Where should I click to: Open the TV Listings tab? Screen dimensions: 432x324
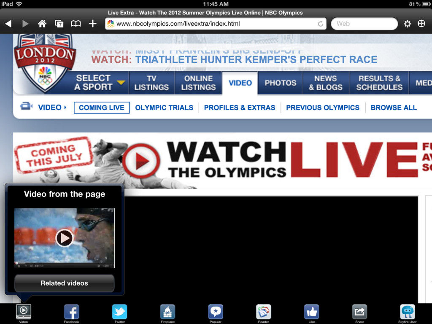pyautogui.click(x=151, y=83)
